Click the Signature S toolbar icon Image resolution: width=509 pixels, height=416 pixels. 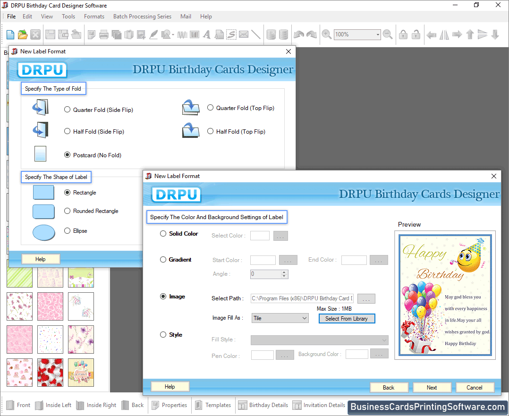tap(231, 34)
